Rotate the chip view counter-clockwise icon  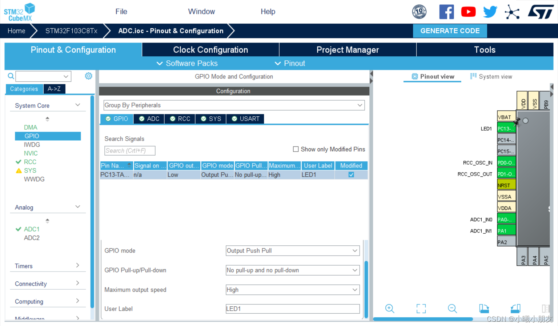(515, 309)
